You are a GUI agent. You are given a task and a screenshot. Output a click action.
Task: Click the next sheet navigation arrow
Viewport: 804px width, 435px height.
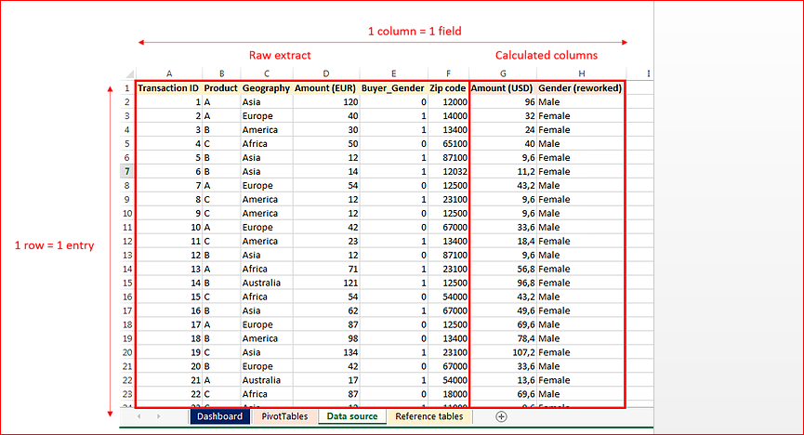tap(158, 416)
